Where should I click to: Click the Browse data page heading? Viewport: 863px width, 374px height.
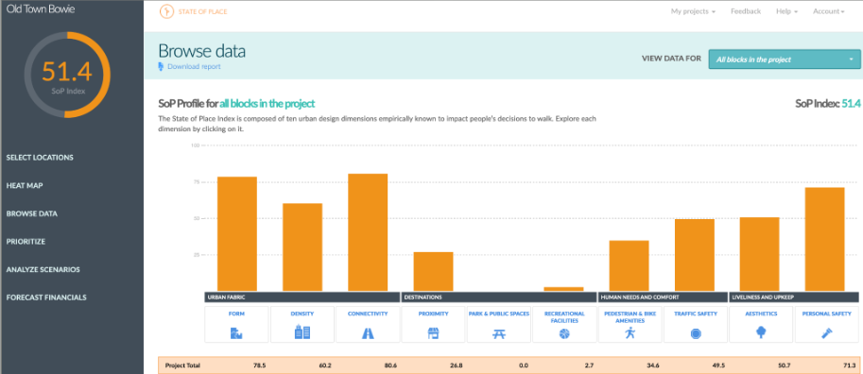coord(201,51)
